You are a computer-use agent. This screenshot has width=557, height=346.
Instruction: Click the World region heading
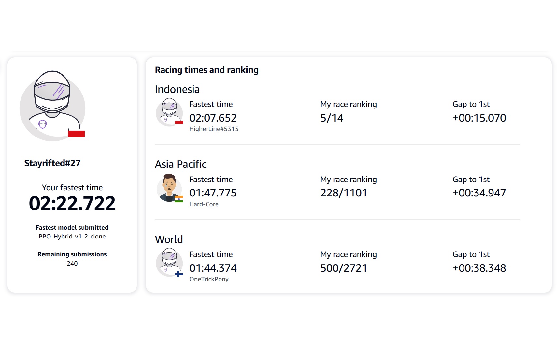click(169, 239)
